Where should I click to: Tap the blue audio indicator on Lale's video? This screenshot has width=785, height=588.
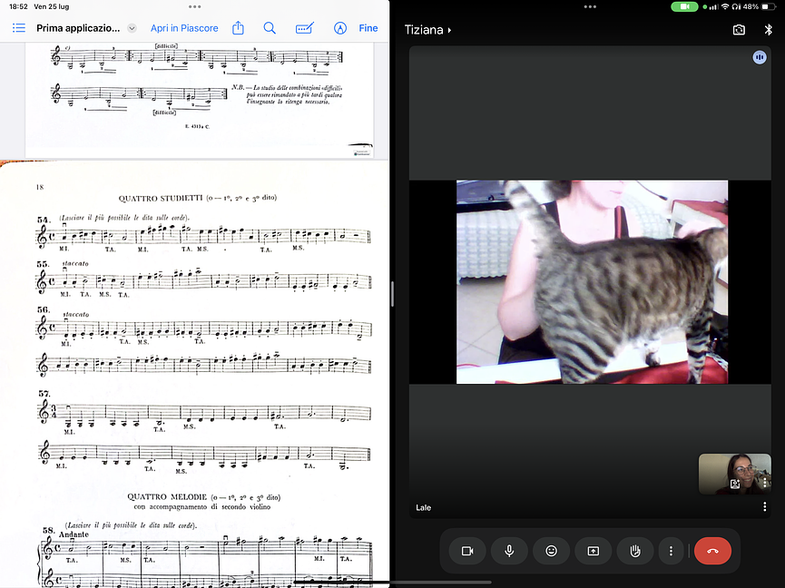pyautogui.click(x=760, y=57)
